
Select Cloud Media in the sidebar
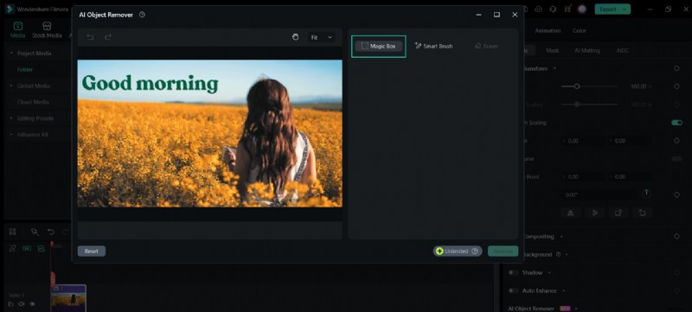pos(33,102)
